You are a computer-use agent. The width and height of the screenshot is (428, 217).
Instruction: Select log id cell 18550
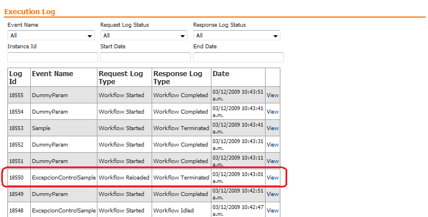[19, 178]
